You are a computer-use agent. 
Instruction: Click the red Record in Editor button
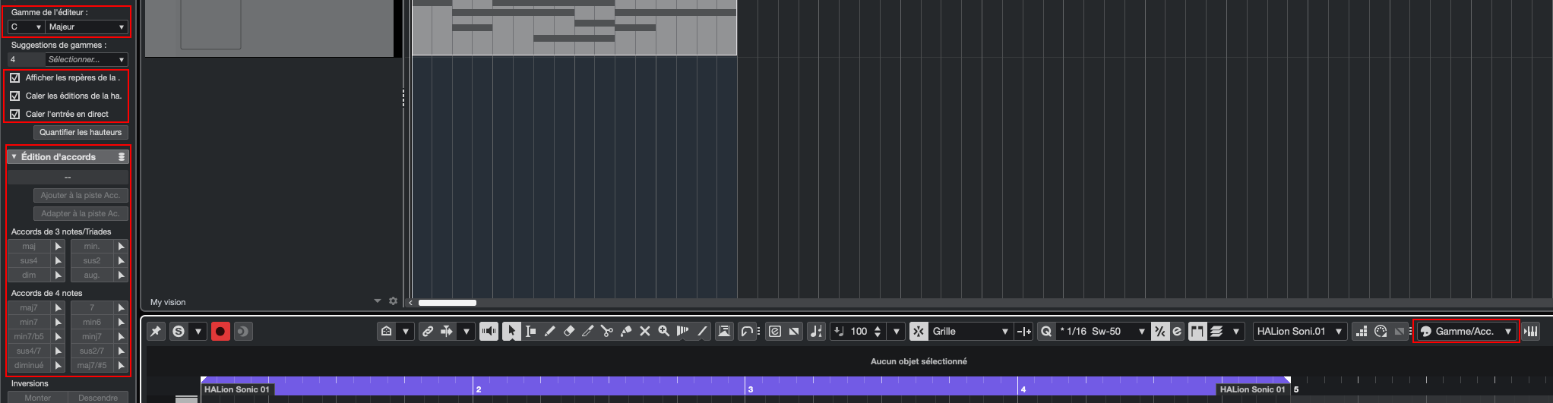(220, 331)
